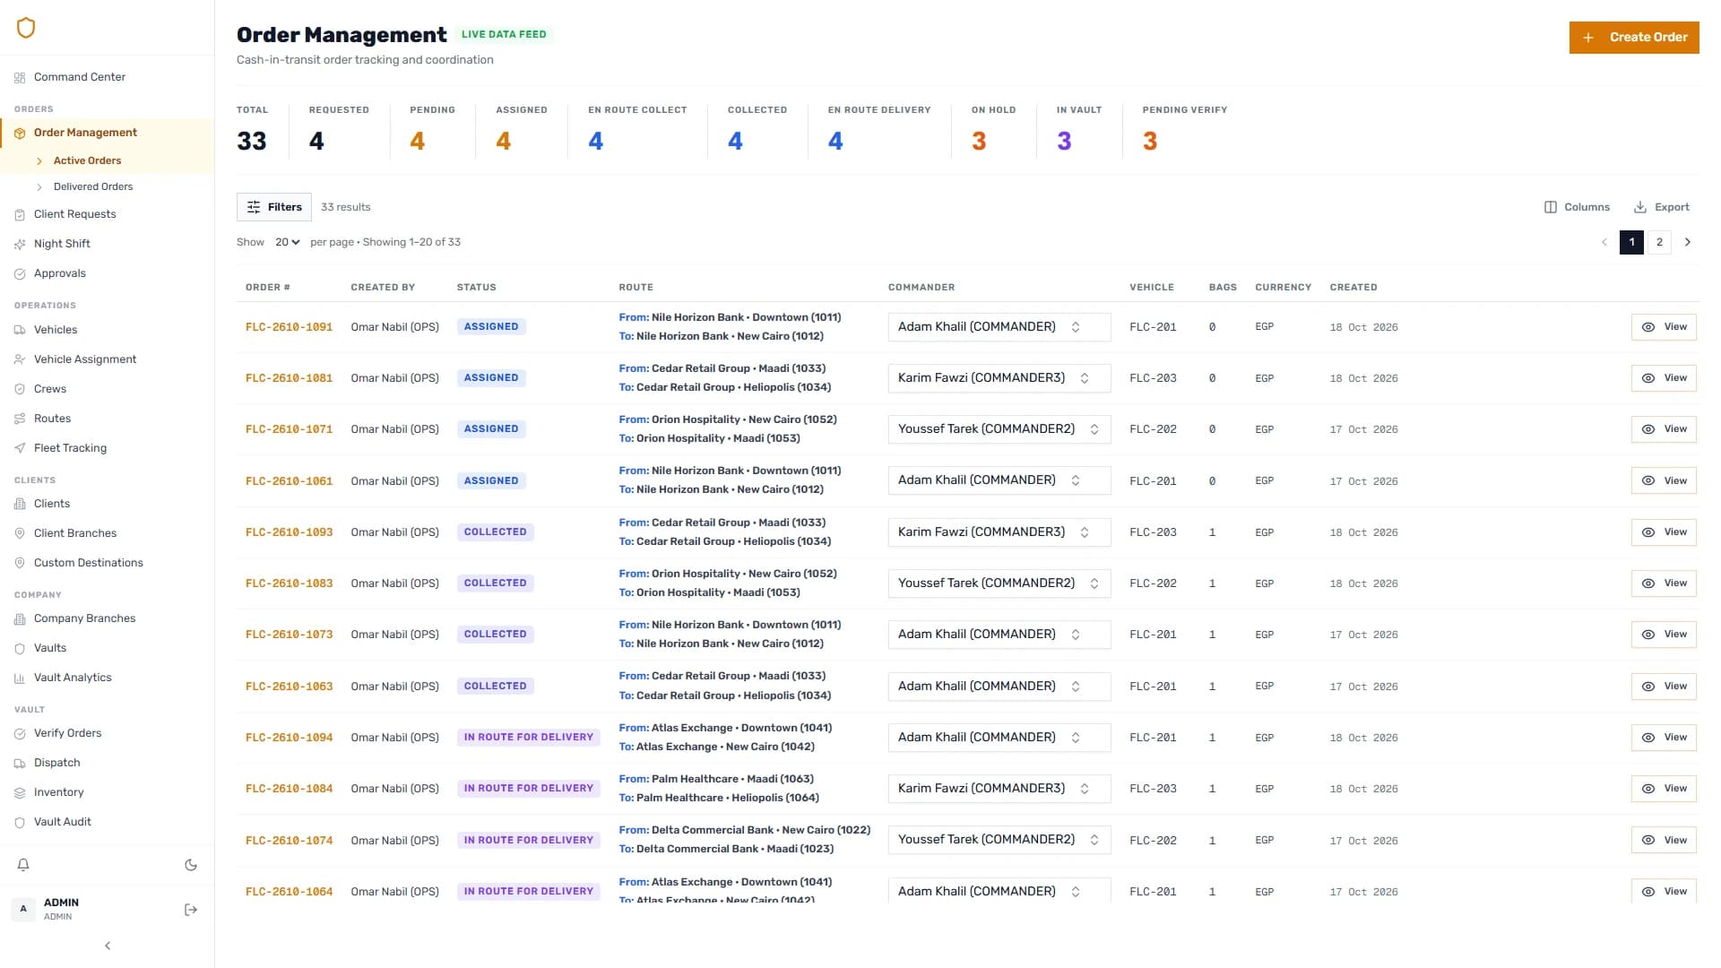The image size is (1721, 968).
Task: Open commander dropdown for FLC-2610-1091
Action: pos(999,327)
